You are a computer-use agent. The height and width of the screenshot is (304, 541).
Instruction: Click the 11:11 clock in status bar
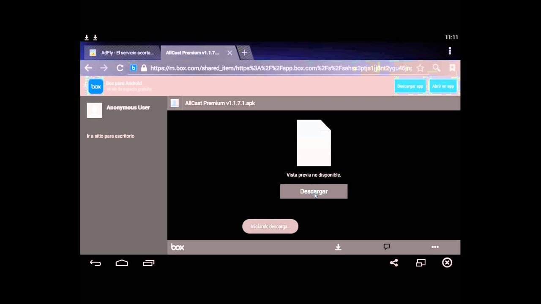click(451, 37)
